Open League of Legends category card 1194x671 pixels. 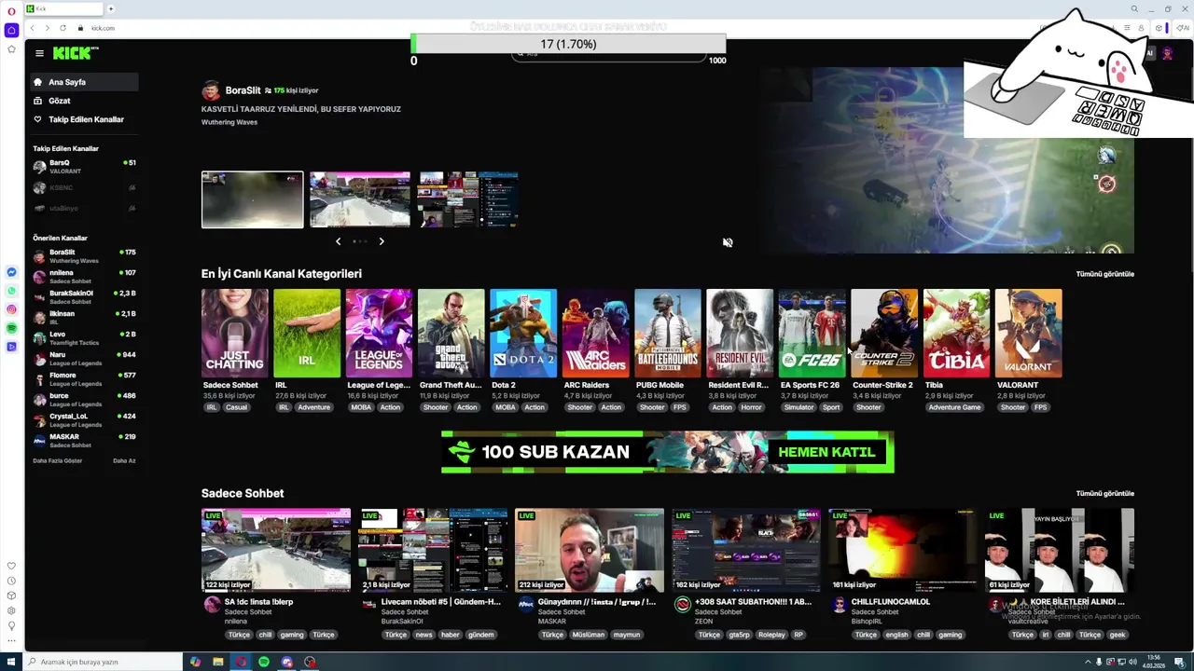coord(379,333)
